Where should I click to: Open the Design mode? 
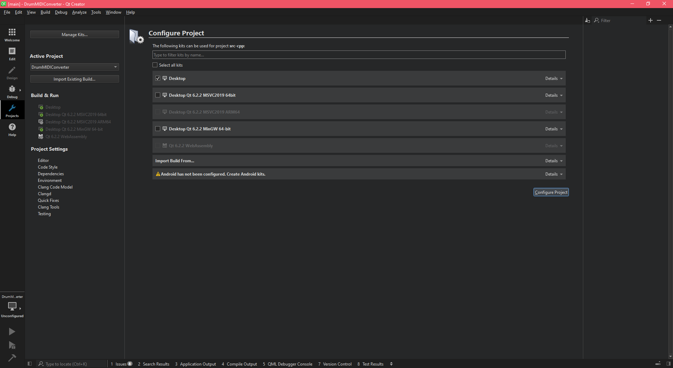click(12, 73)
